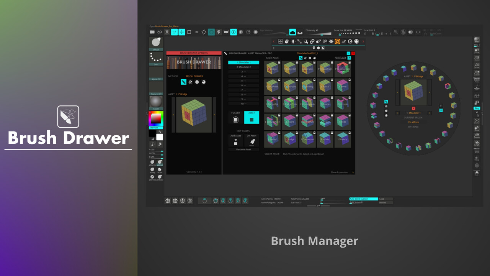
Task: Click the Rename Asset button
Action: 243,149
